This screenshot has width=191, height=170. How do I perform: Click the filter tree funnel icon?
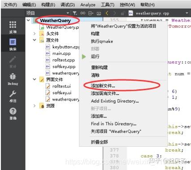point(75,13)
